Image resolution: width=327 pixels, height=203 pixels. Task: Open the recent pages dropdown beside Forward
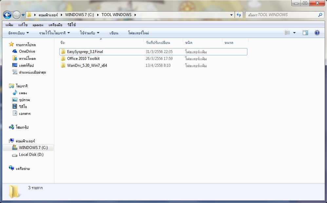[23, 15]
